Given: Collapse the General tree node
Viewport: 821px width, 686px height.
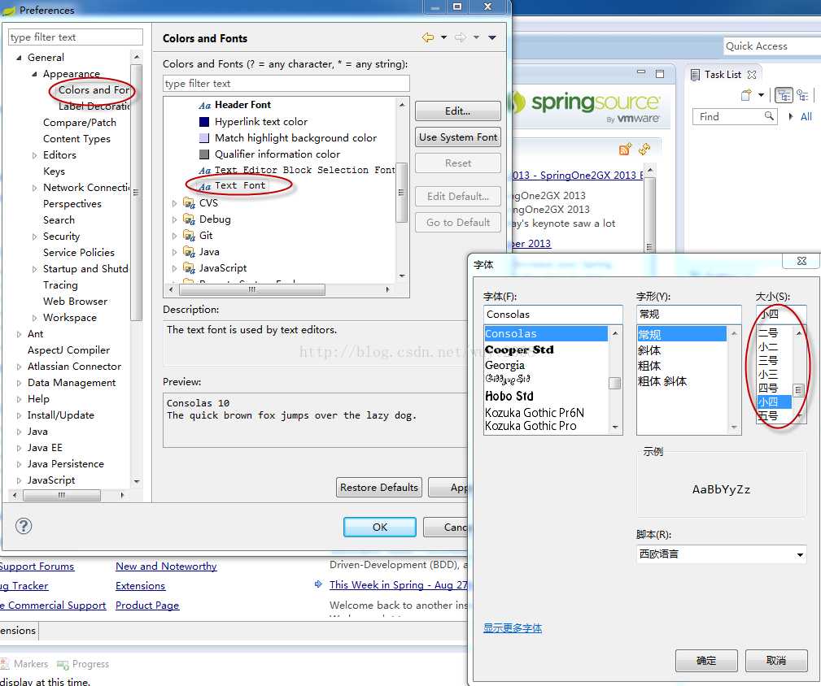Looking at the screenshot, I should (x=19, y=58).
